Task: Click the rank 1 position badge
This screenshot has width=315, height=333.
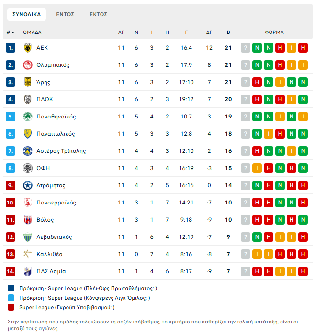Action: pyautogui.click(x=11, y=48)
